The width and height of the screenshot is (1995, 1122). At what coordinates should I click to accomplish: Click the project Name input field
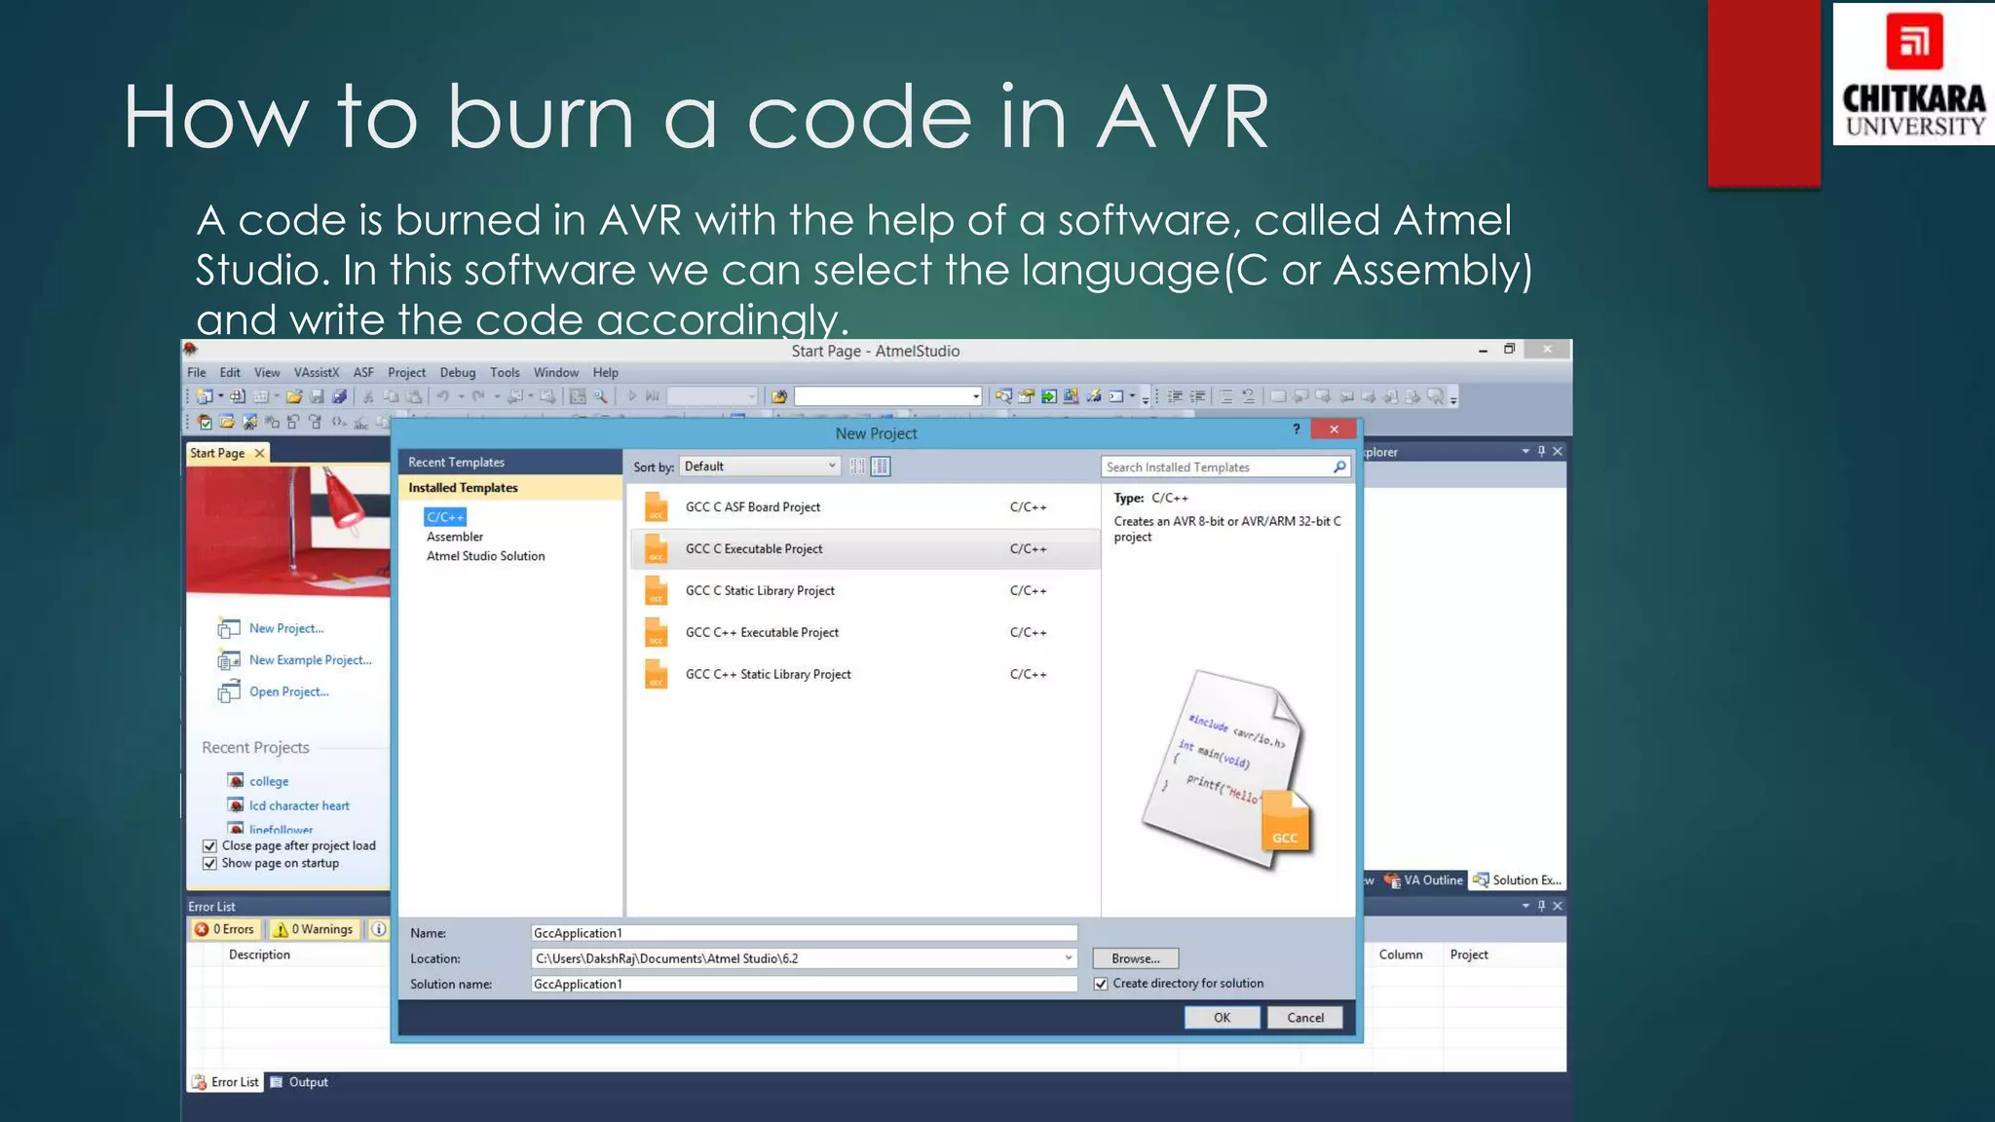tap(804, 933)
